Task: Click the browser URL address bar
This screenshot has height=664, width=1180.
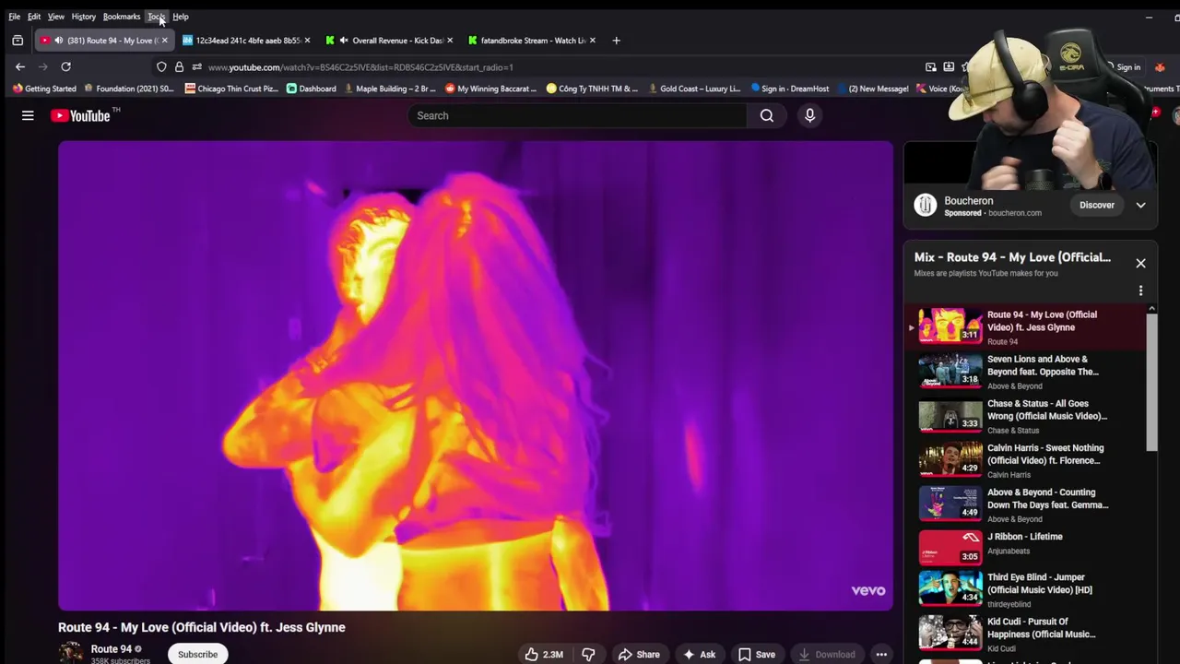Action: click(553, 67)
